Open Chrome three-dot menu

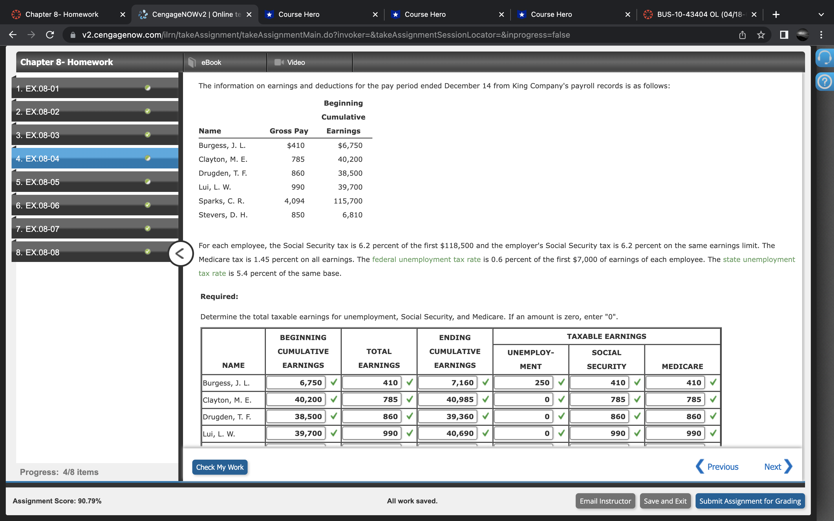click(821, 35)
